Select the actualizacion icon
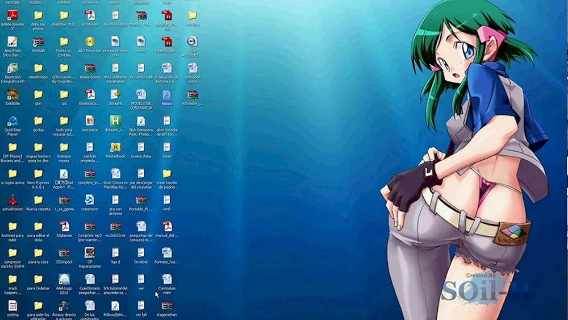 tap(12, 201)
